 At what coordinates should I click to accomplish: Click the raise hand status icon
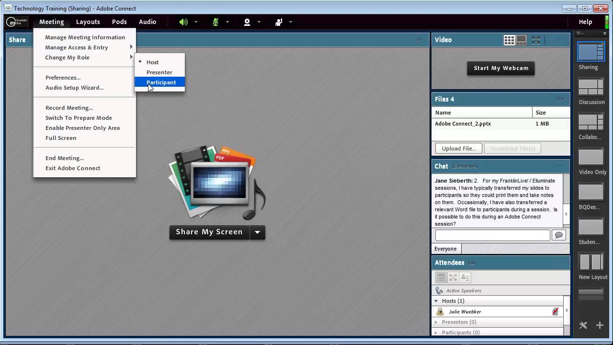[279, 22]
